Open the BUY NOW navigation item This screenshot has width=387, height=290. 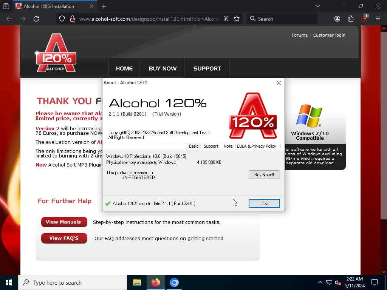tap(163, 69)
